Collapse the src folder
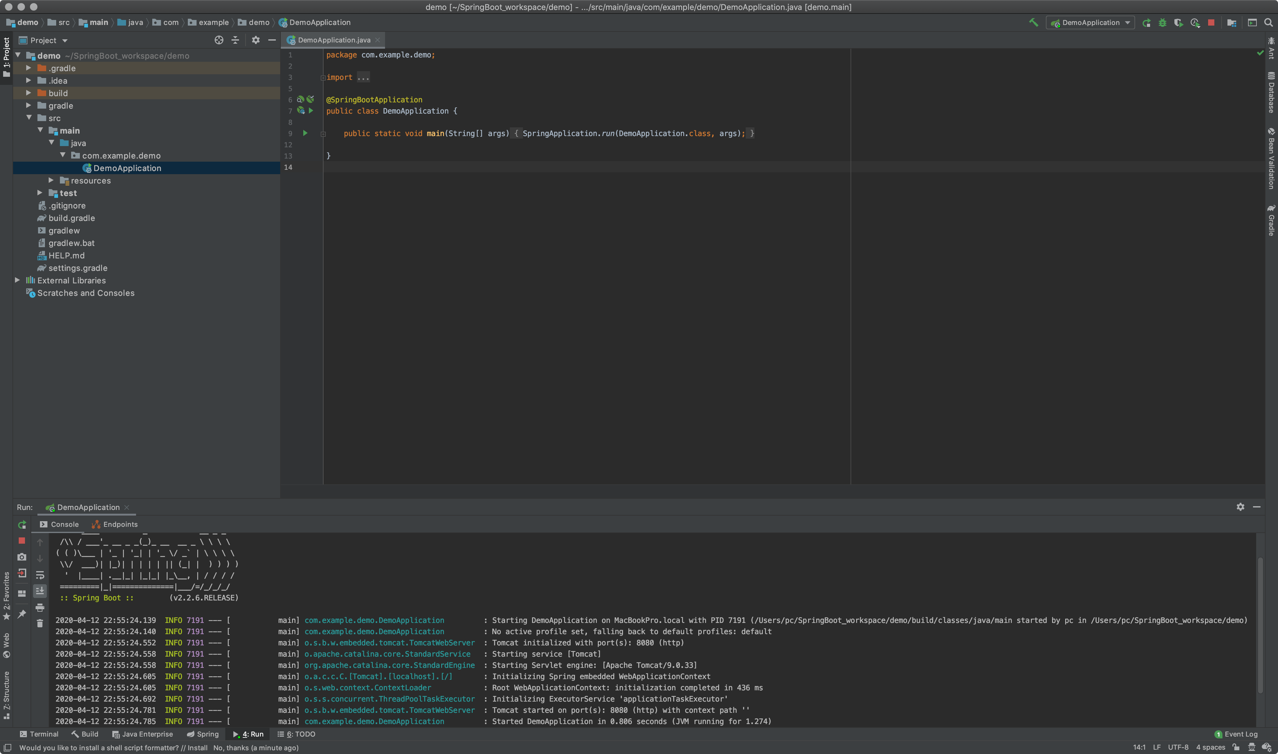 tap(28, 117)
